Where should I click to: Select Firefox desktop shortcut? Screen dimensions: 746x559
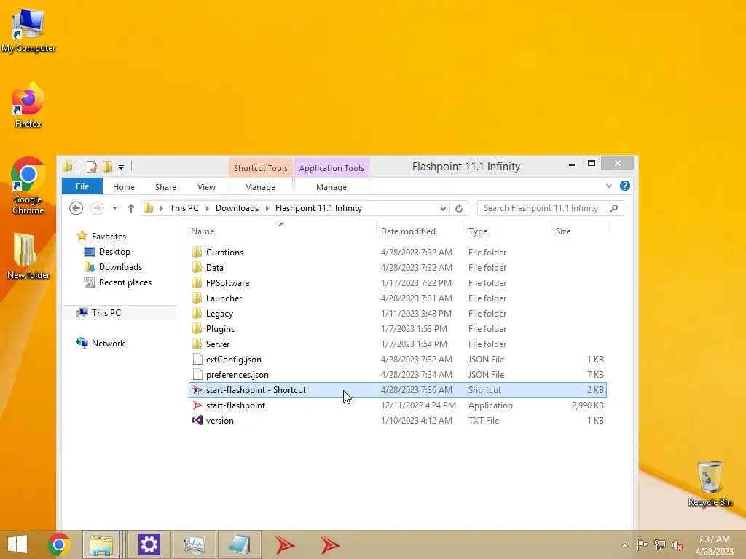pos(28,105)
